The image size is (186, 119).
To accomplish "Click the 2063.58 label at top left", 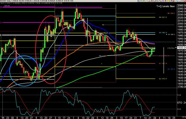I will click(7, 6).
